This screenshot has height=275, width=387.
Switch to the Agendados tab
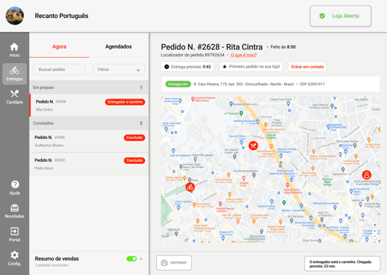click(x=119, y=47)
